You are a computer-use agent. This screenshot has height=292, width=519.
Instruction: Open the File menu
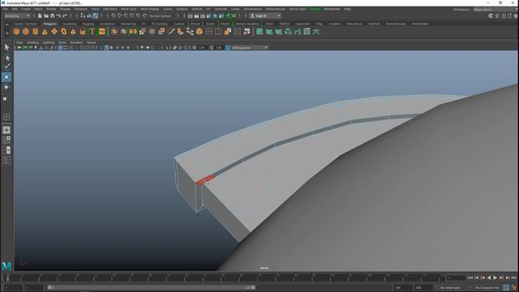[x=6, y=9]
